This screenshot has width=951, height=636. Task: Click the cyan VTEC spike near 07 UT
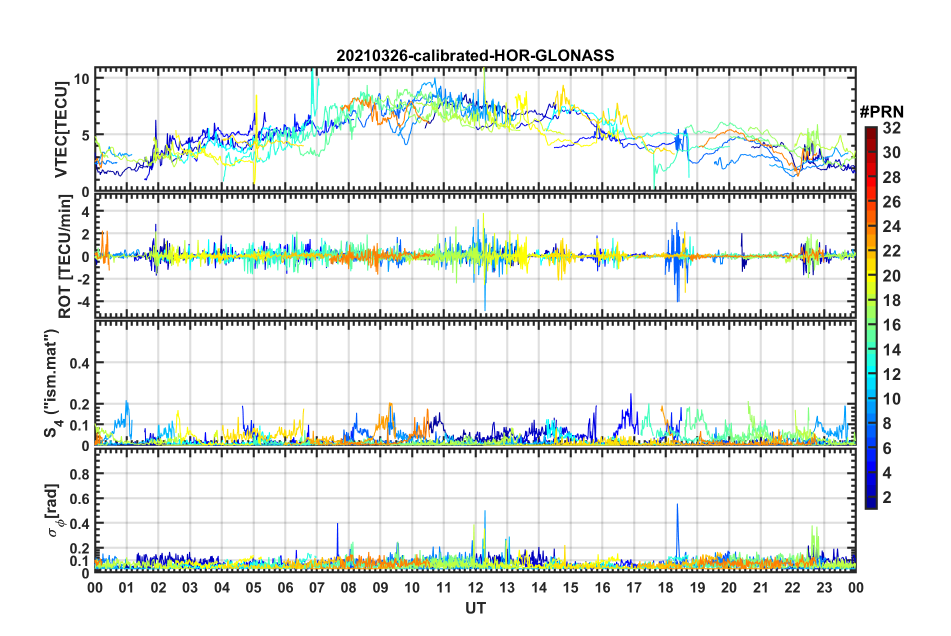coord(313,87)
